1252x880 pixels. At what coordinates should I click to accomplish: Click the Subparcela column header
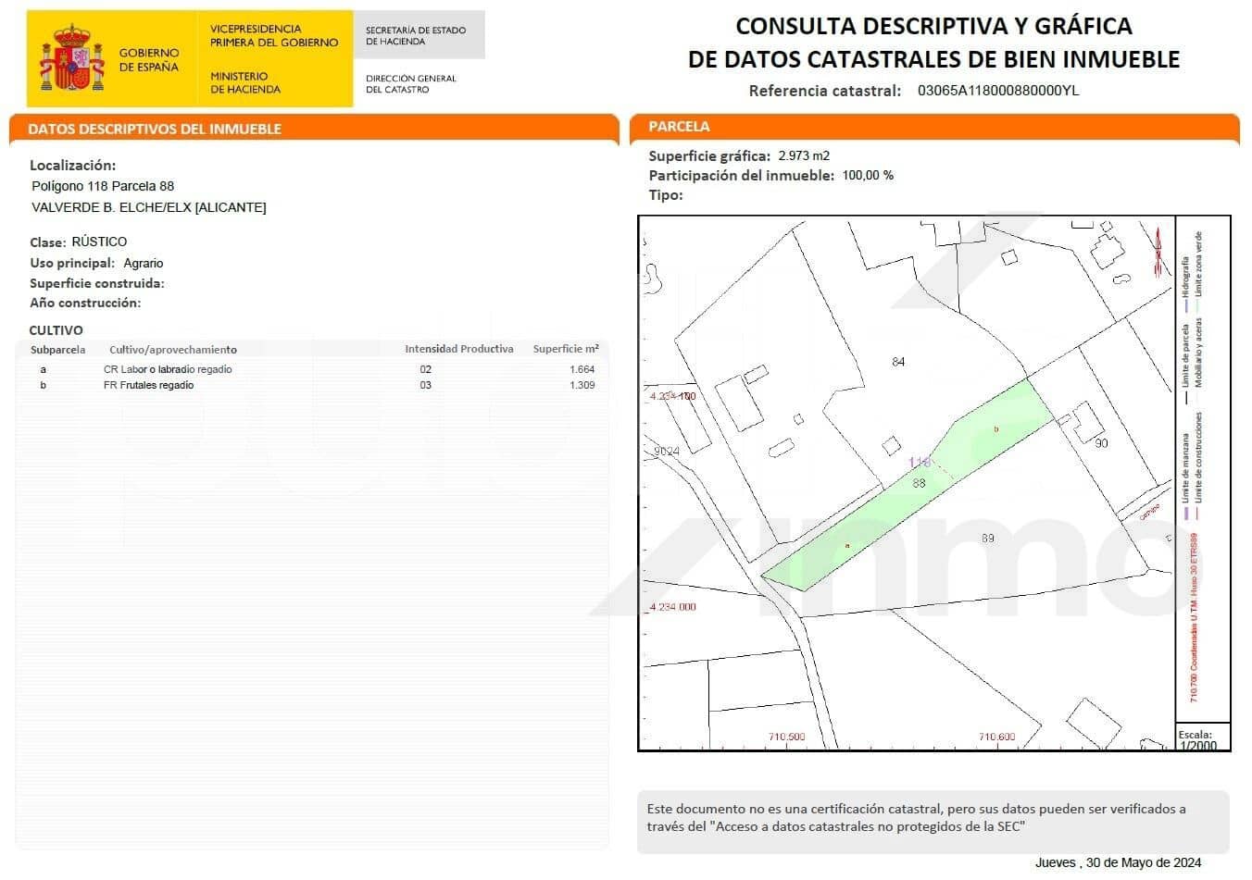pos(57,350)
